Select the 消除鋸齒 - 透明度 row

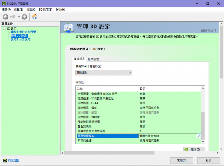138,117
